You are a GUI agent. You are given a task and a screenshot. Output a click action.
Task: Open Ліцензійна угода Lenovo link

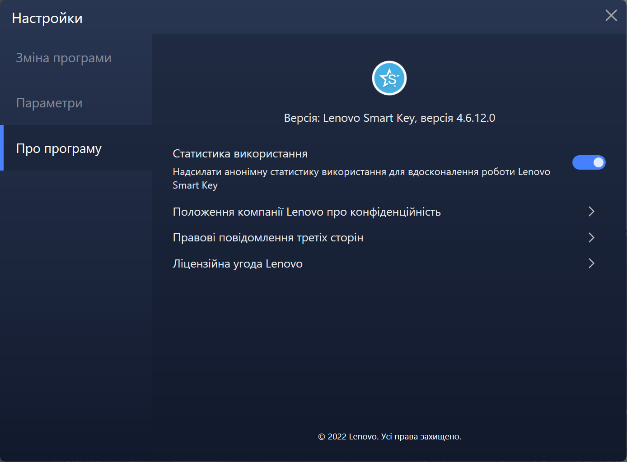click(238, 263)
